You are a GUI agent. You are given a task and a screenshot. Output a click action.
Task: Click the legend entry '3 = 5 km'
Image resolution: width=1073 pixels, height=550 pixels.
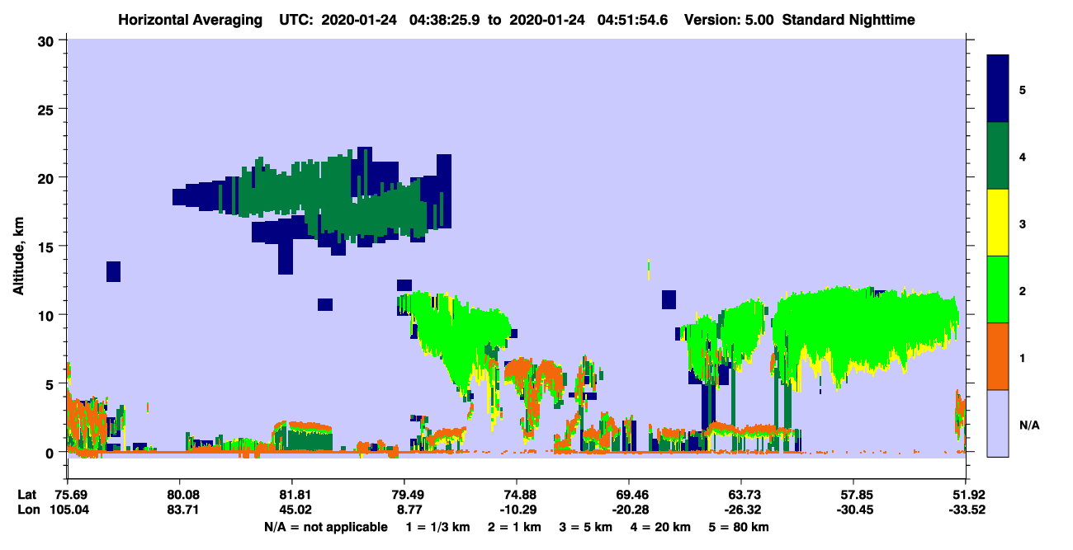coord(586,527)
